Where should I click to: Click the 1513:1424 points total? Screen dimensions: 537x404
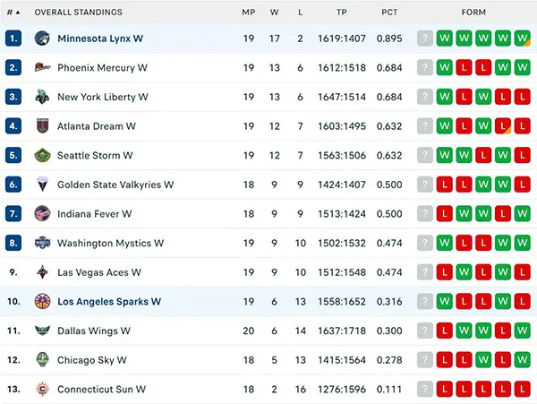[x=342, y=214]
